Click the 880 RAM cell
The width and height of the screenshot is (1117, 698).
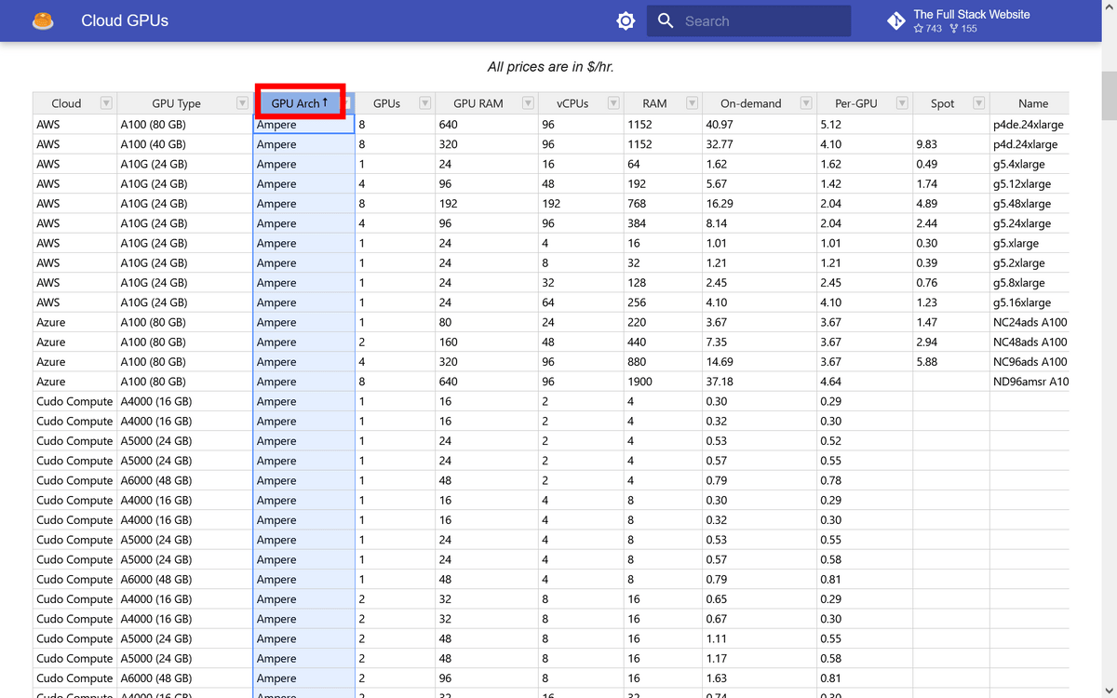coord(663,362)
